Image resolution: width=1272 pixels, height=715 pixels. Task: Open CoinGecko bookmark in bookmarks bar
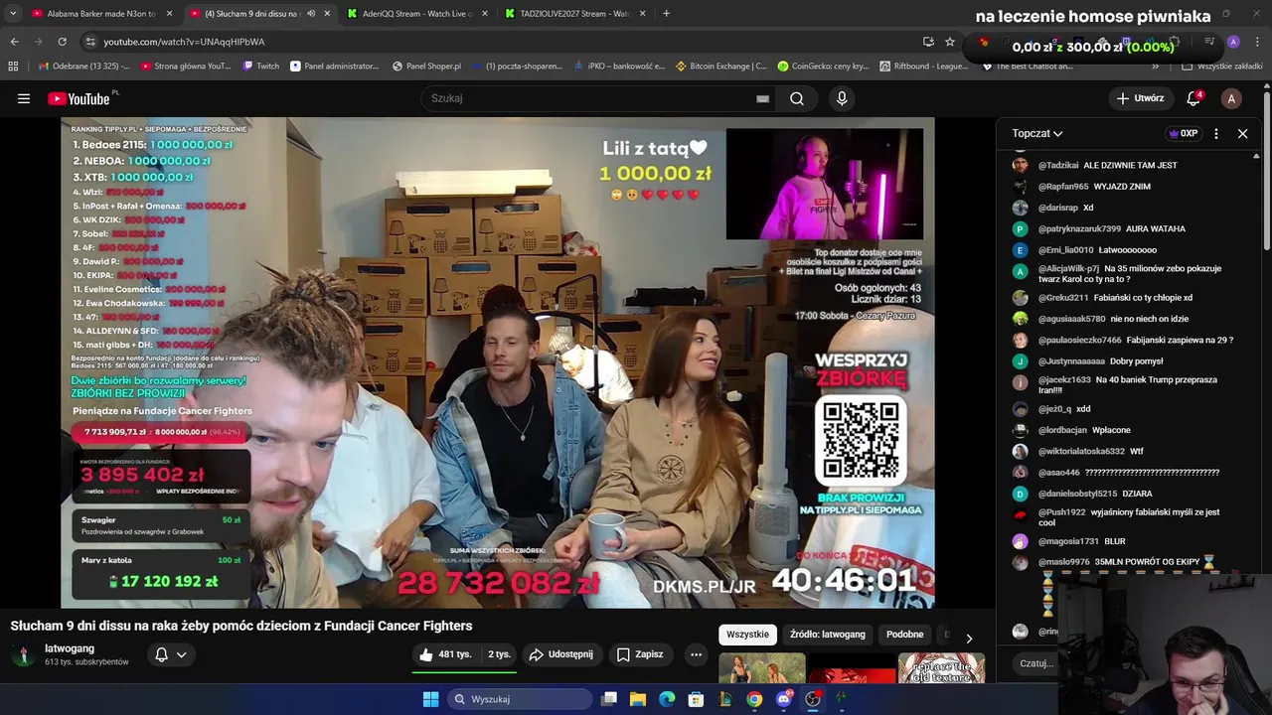pos(823,67)
